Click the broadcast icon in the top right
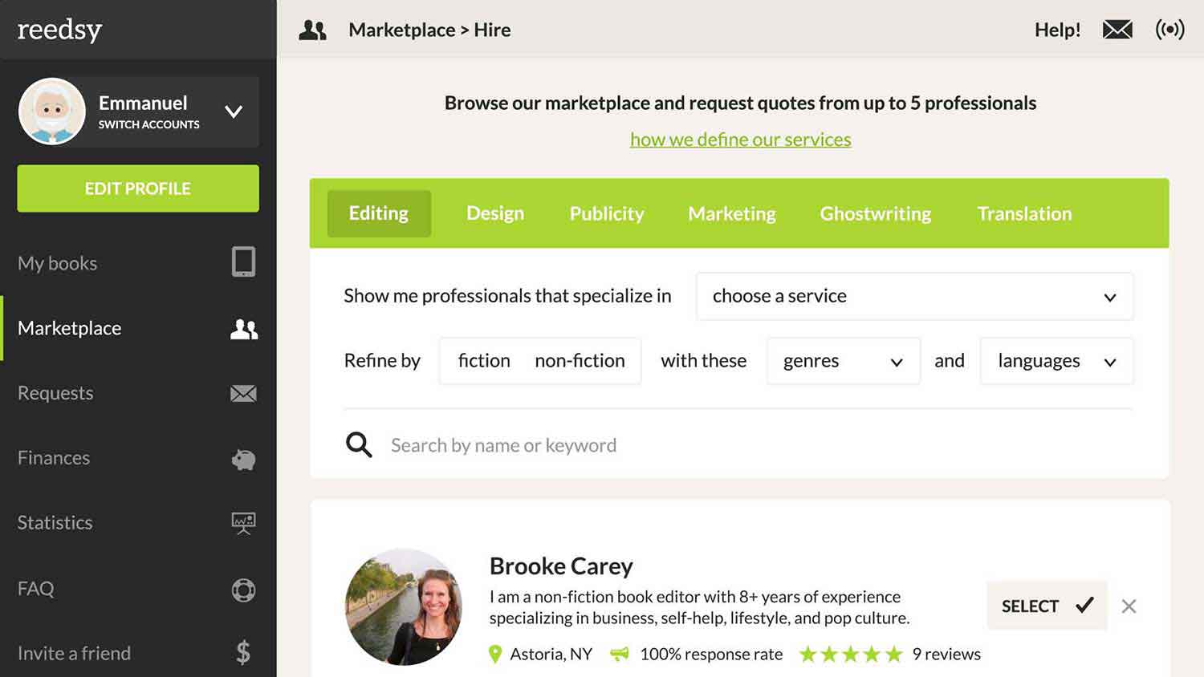The image size is (1204, 677). point(1169,29)
